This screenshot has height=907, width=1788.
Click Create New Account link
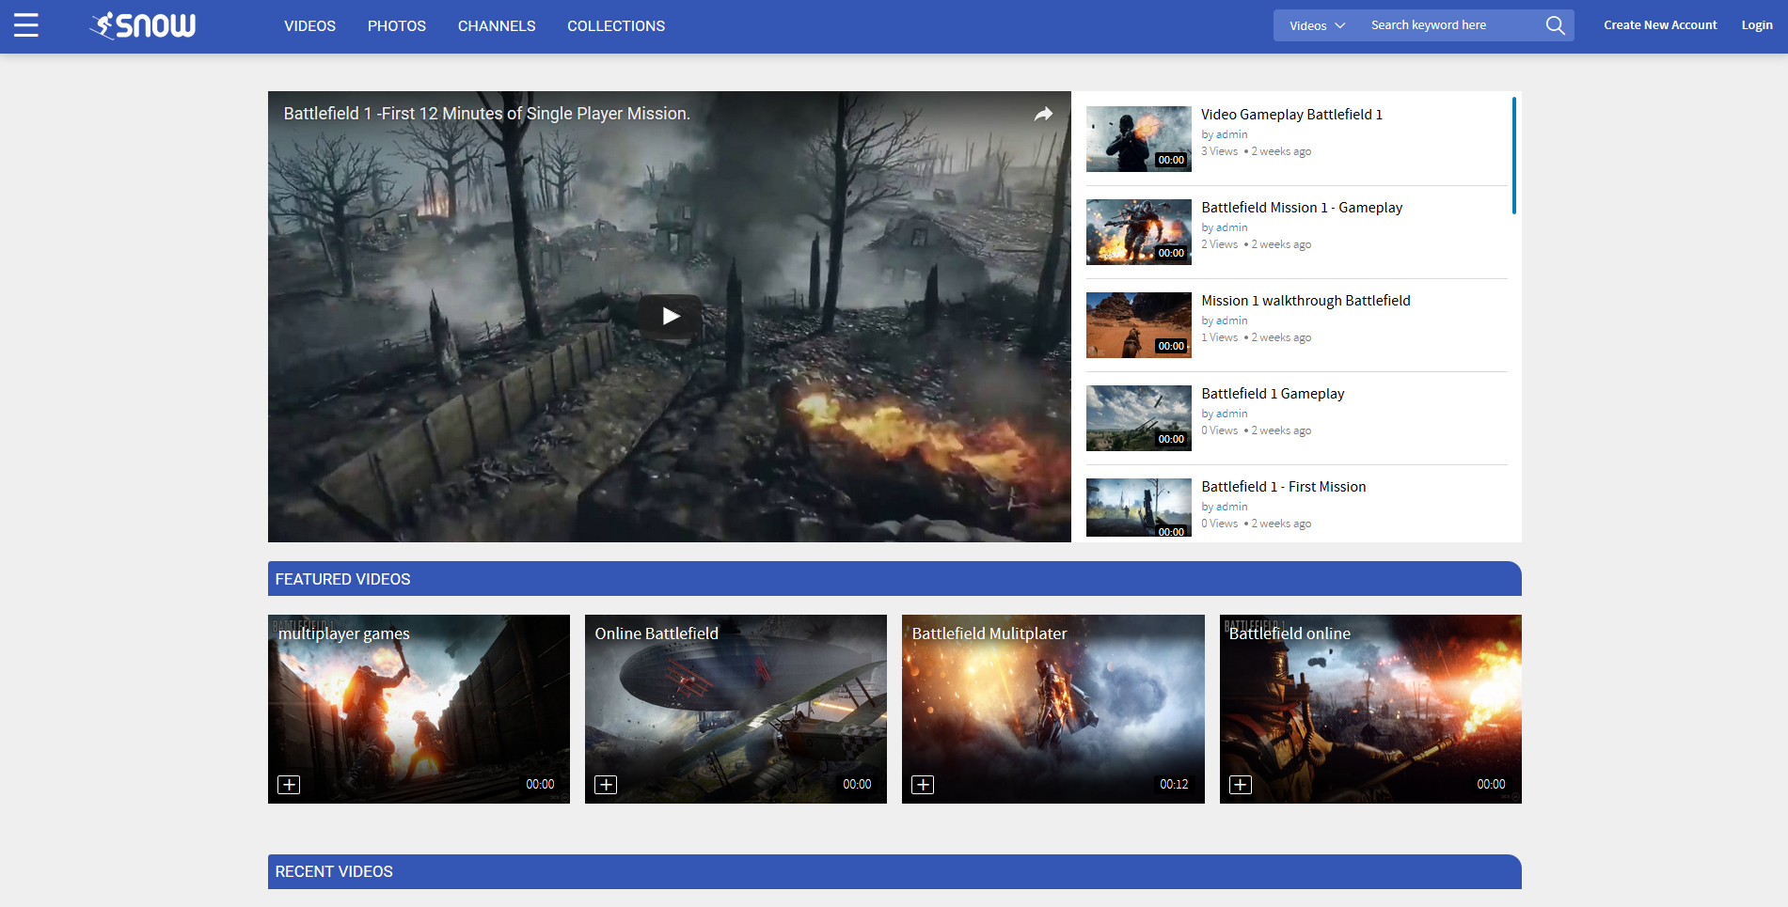pos(1660,25)
